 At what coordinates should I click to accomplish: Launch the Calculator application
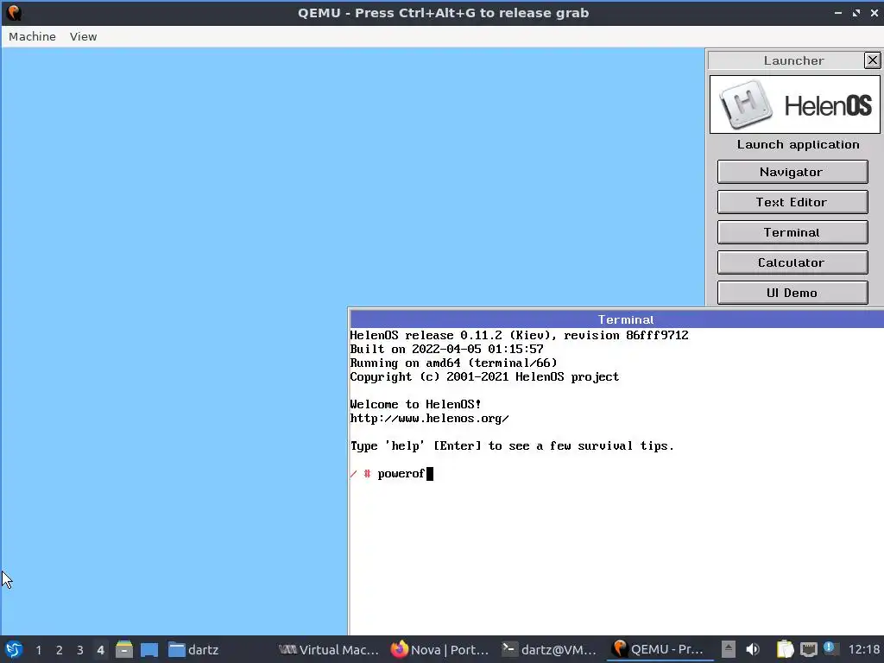point(792,262)
